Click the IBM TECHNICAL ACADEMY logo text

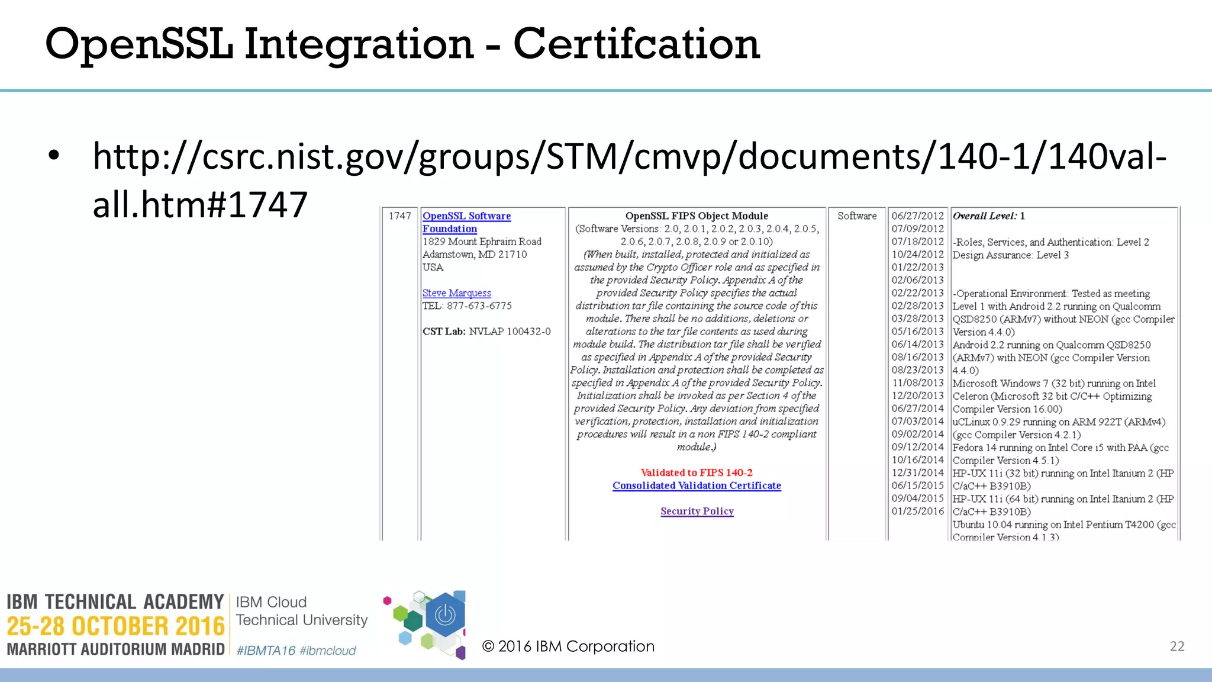point(115,602)
